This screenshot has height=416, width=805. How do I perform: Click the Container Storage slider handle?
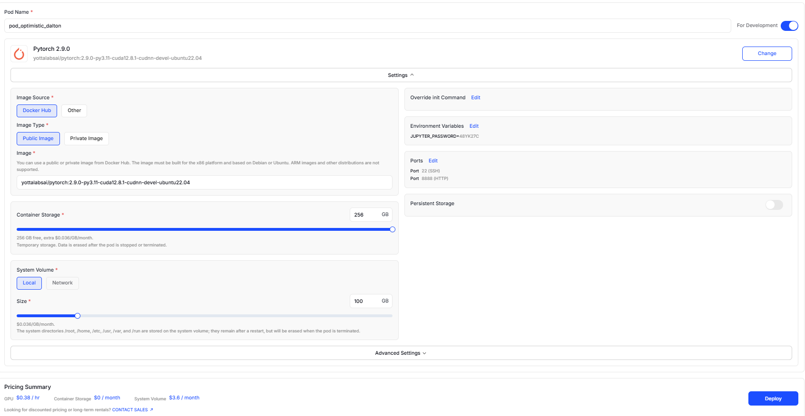coord(393,229)
